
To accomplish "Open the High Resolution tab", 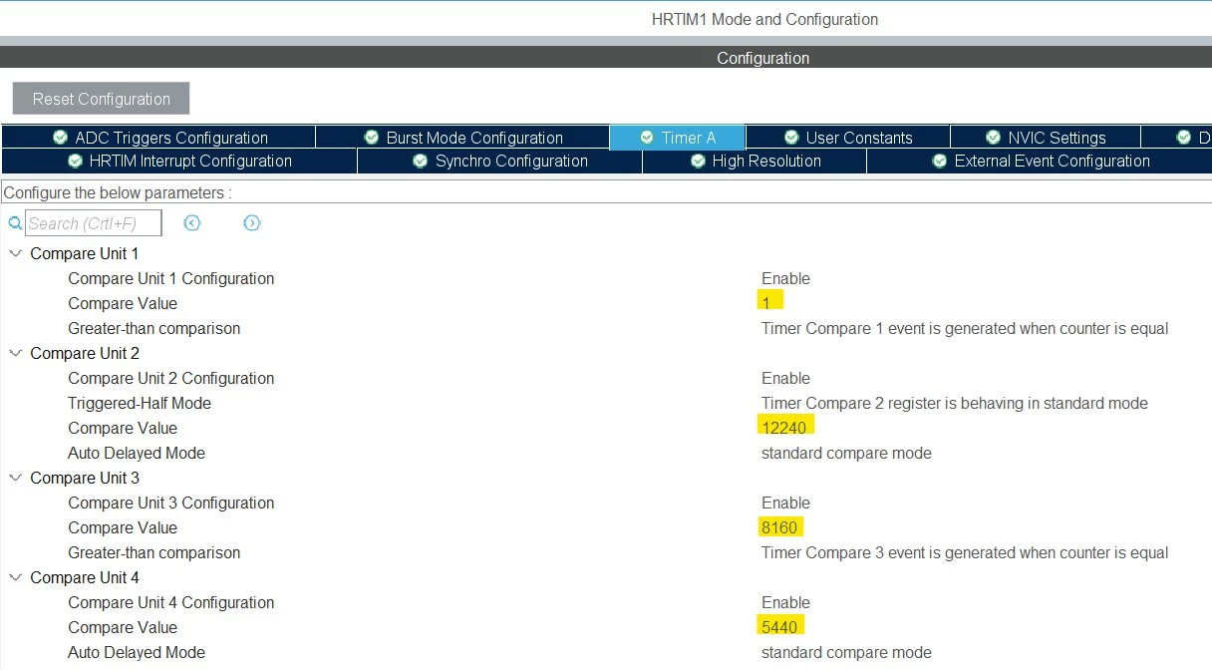I will coord(755,161).
